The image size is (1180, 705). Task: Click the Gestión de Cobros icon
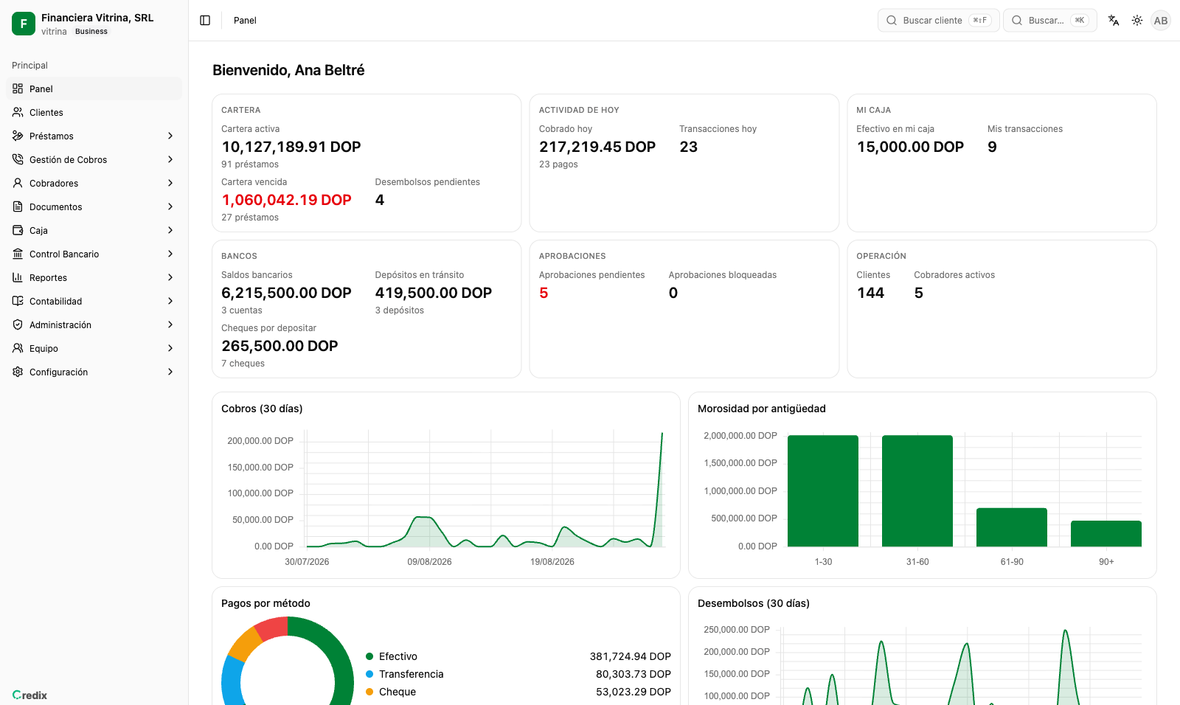click(18, 159)
